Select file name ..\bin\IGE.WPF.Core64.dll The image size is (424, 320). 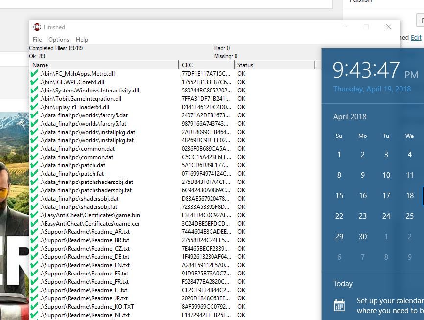[x=71, y=82]
